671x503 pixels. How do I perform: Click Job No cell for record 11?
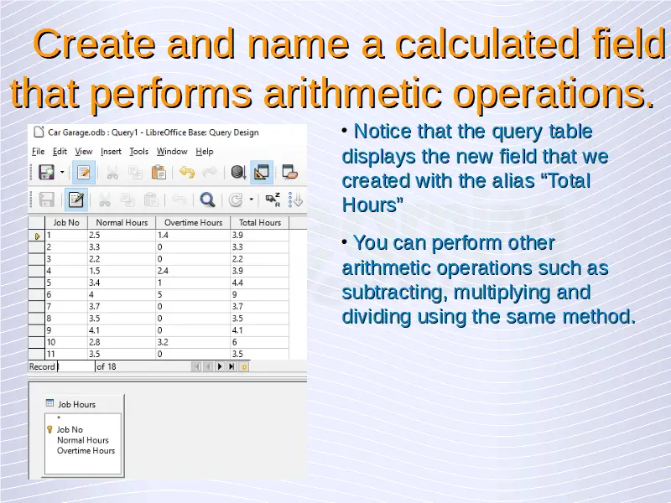(66, 354)
